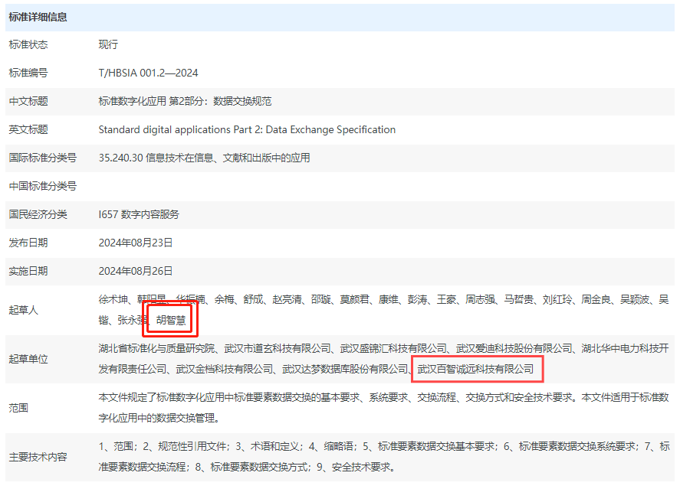This screenshot has width=680, height=489.
Task: Click the 主要技术内容 content list text
Action: pos(383,456)
